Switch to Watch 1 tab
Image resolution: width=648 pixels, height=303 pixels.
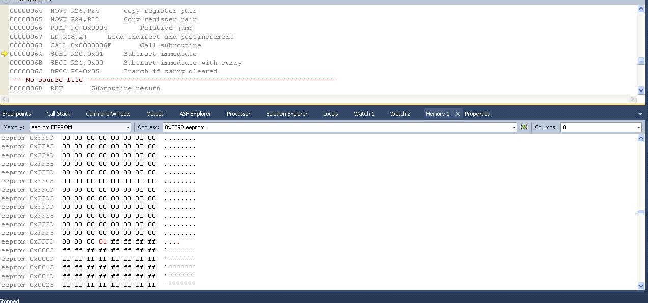[x=364, y=114]
